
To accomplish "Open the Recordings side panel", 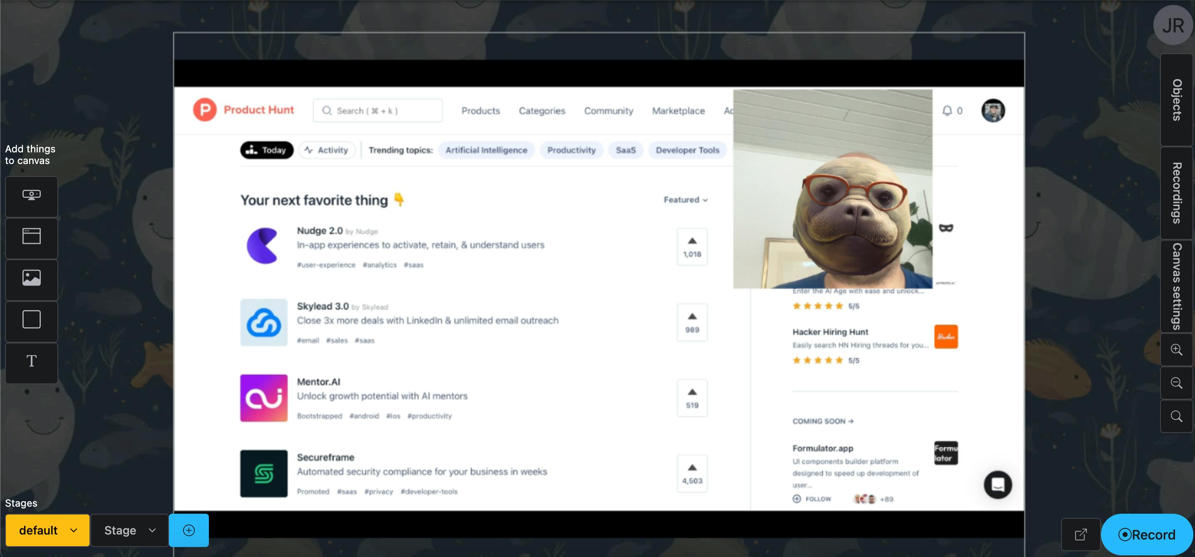I will click(1176, 193).
